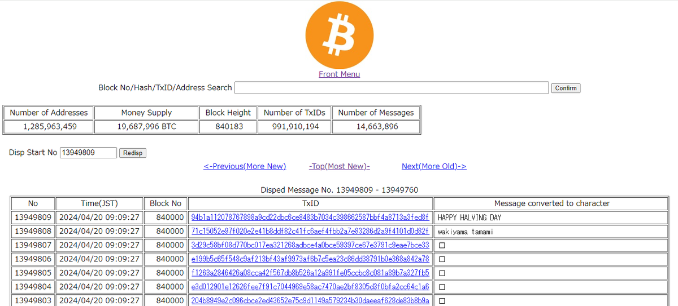
Task: Click 'Message converted to character' column header
Action: tap(551, 203)
